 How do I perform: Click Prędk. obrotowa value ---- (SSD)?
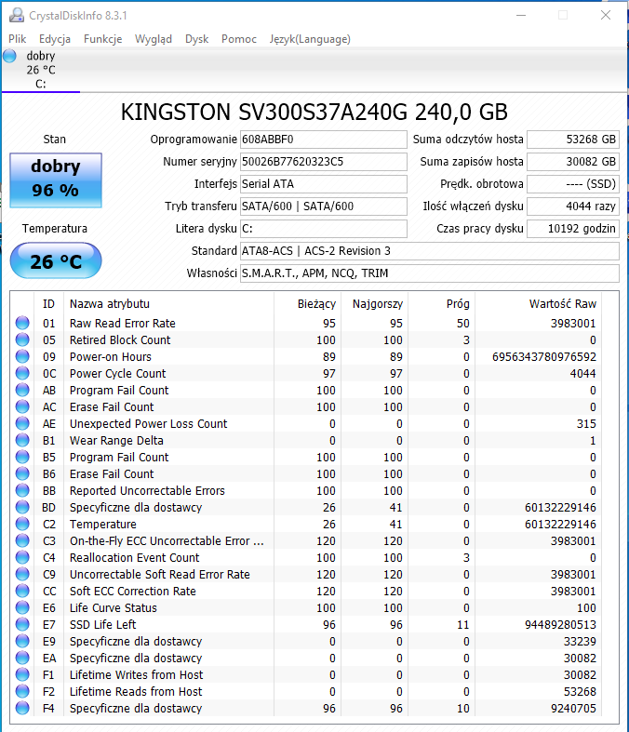573,184
